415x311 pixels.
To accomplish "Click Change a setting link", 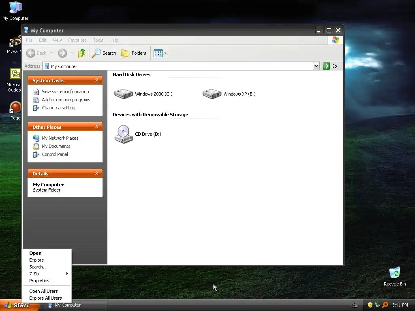I will point(58,108).
